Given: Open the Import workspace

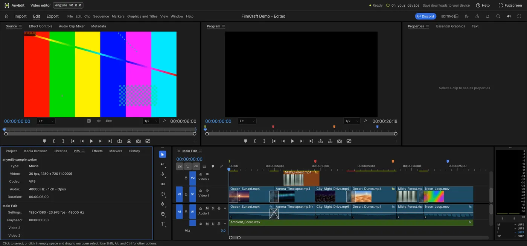Looking at the screenshot, I should [x=20, y=16].
